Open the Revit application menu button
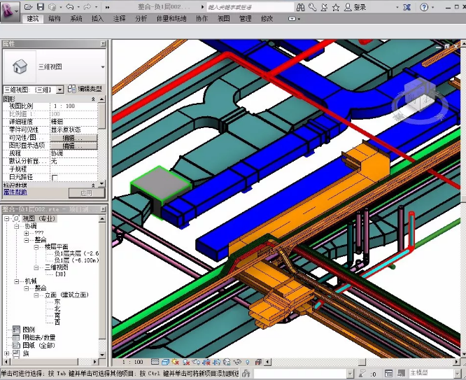Viewport: 466px width, 380px height. 10,11
